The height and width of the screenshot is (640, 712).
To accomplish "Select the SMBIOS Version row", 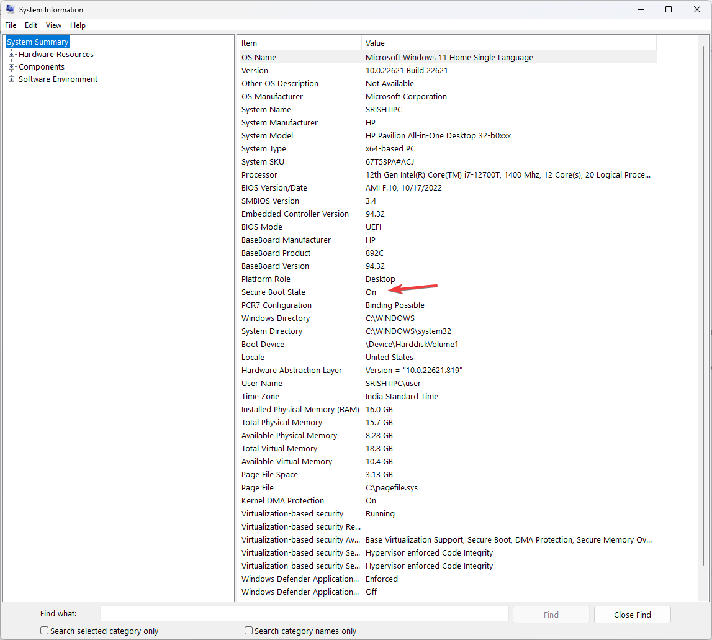I will pos(448,201).
